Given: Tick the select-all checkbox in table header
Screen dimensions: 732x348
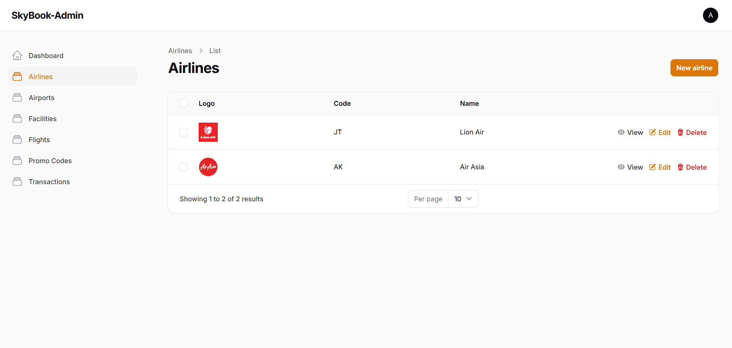Looking at the screenshot, I should coord(183,103).
